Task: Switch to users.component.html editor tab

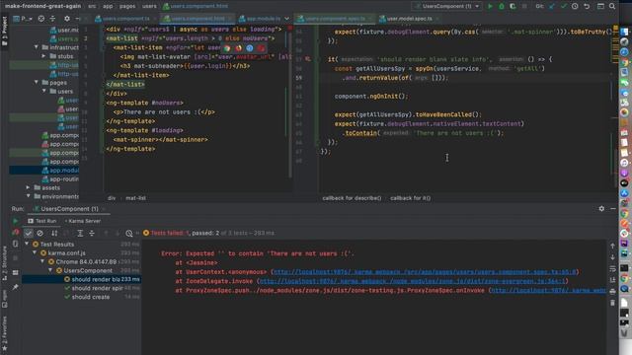Action: point(197,19)
